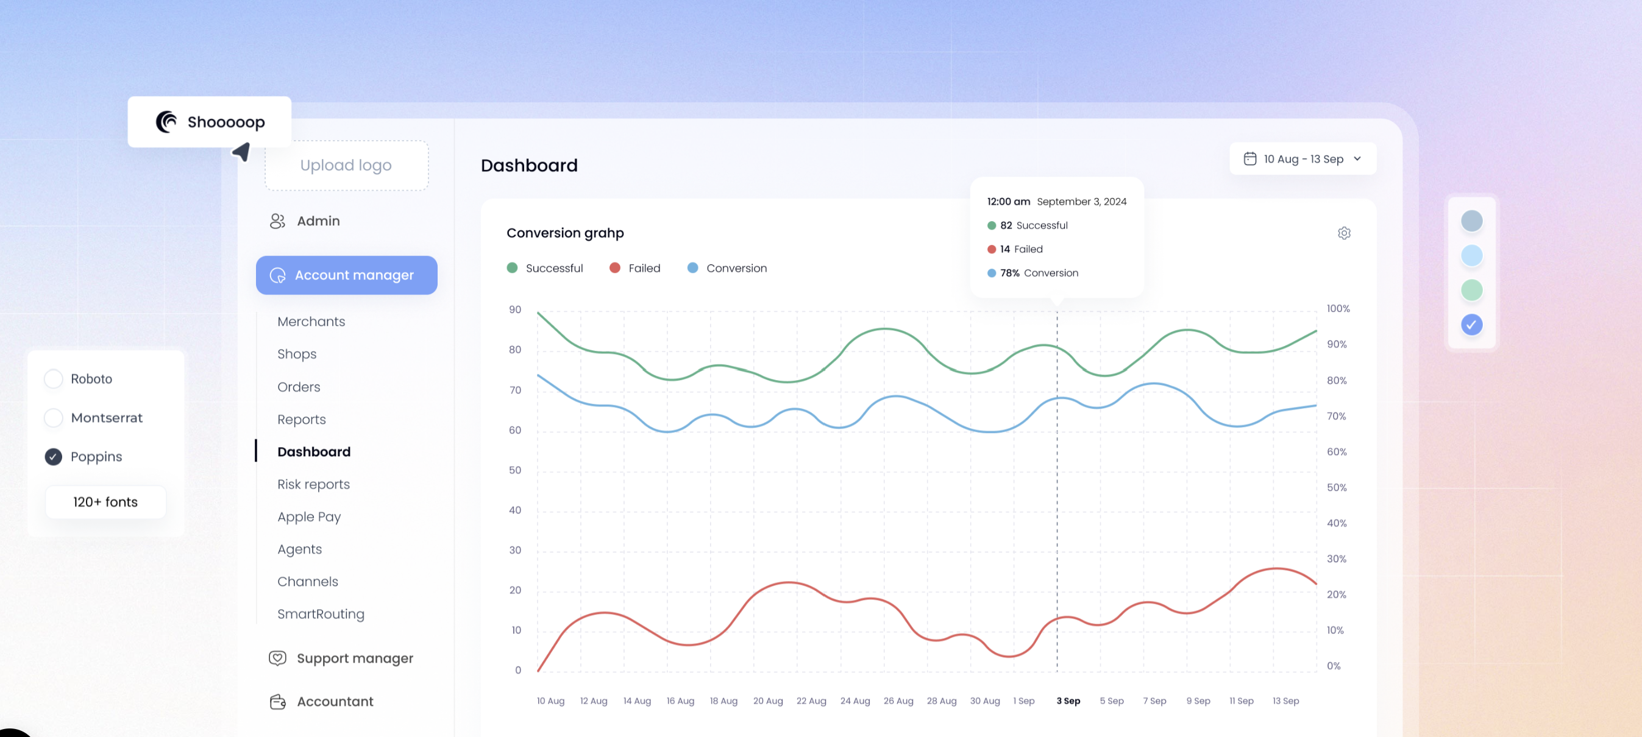1642x737 pixels.
Task: Click the Shooooop logo icon
Action: (x=166, y=122)
